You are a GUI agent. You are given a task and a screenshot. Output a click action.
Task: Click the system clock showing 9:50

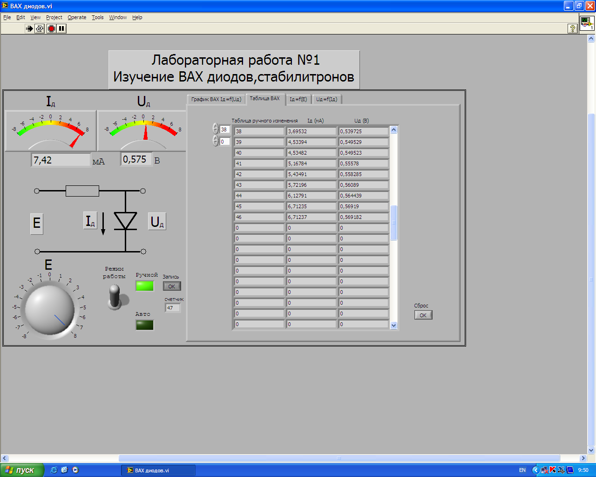coord(583,470)
